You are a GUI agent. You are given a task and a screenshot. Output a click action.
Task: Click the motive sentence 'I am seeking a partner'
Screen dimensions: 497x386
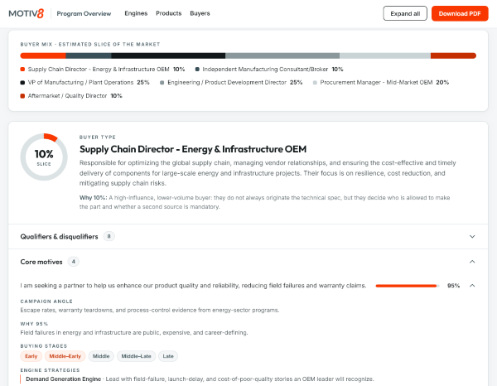coord(193,286)
